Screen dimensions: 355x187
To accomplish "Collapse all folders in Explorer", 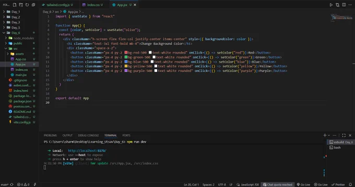I will [x=33, y=5].
